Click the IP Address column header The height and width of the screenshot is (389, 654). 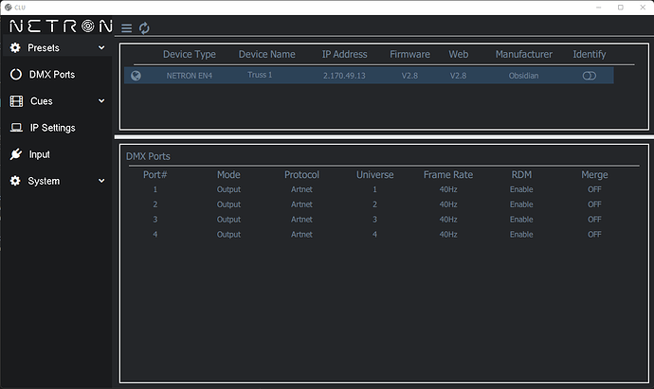pyautogui.click(x=344, y=55)
